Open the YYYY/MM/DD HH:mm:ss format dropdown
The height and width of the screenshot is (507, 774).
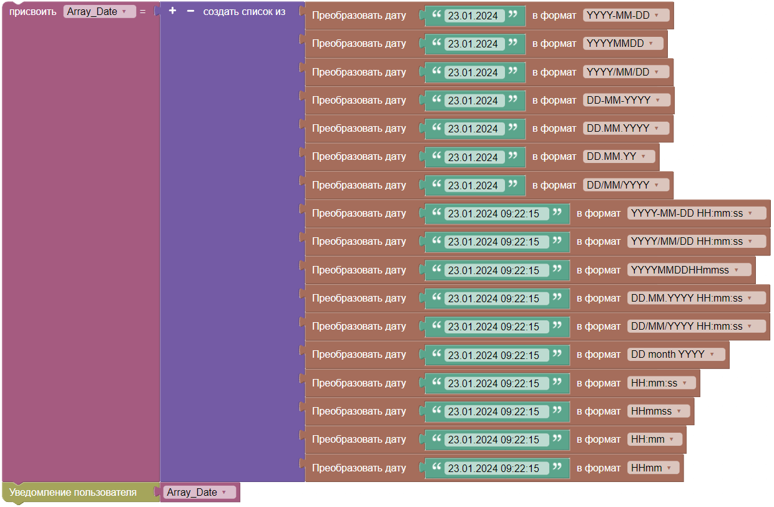pos(697,241)
